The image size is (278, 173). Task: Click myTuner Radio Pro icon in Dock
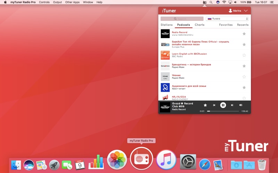click(141, 158)
